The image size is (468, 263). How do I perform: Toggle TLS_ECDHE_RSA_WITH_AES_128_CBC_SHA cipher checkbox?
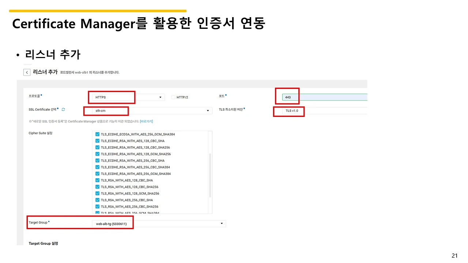pos(97,141)
